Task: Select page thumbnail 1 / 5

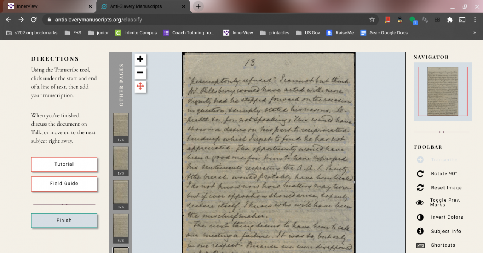Action: tap(121, 127)
